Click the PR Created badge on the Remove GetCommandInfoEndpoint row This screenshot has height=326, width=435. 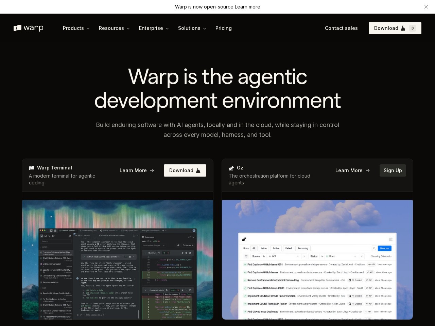coord(355,280)
